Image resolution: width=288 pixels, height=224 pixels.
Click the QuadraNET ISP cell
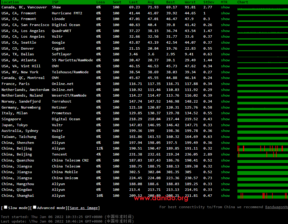(x=62, y=31)
